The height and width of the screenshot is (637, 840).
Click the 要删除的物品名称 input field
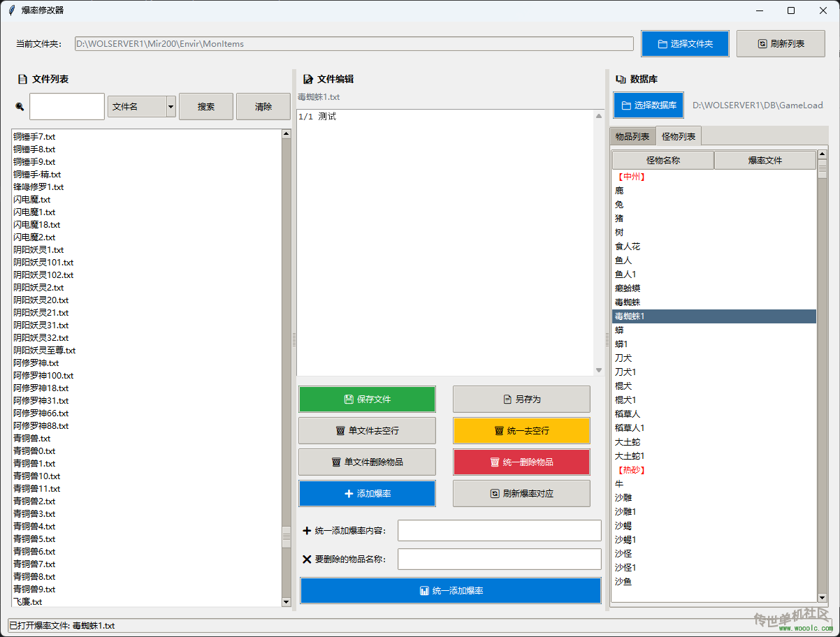(499, 559)
